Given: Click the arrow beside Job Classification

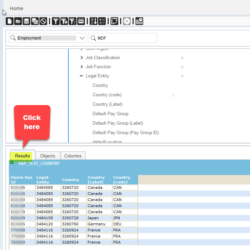Looking at the screenshot, I should [183, 58].
